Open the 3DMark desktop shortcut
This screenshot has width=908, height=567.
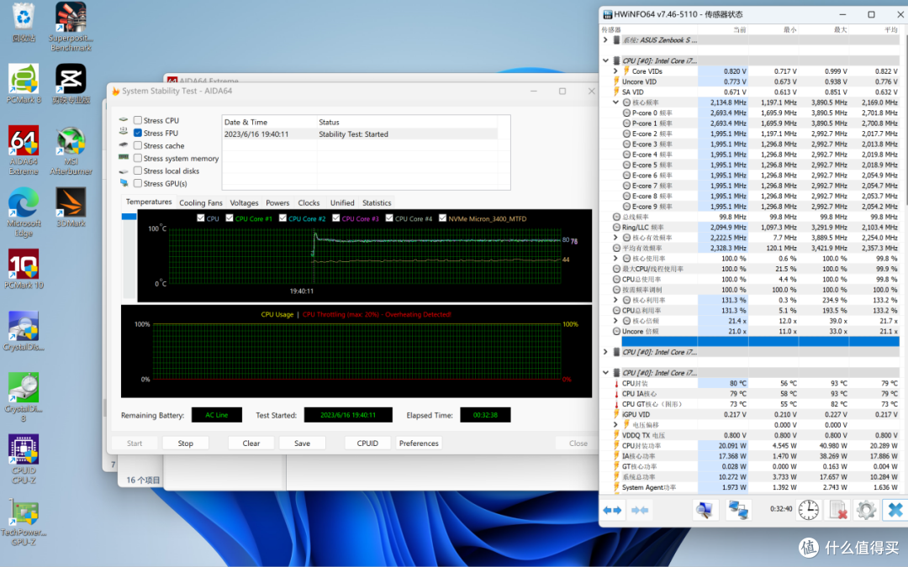click(x=71, y=207)
